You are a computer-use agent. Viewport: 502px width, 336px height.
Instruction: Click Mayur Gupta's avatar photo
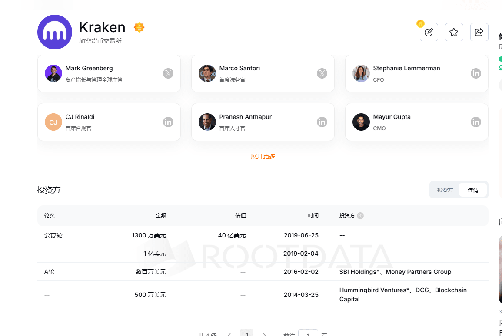pos(361,122)
